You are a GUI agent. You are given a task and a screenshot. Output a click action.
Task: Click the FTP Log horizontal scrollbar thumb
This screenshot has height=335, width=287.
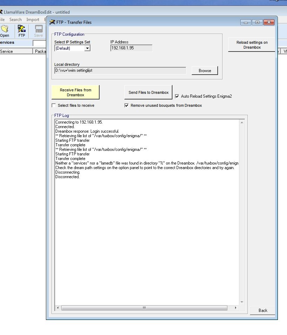coord(144,308)
